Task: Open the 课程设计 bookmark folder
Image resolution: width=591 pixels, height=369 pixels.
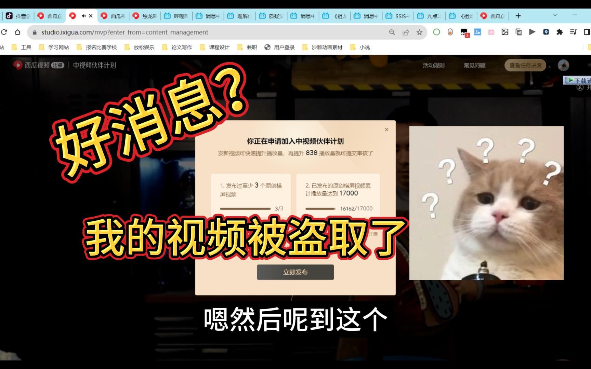Action: [214, 47]
